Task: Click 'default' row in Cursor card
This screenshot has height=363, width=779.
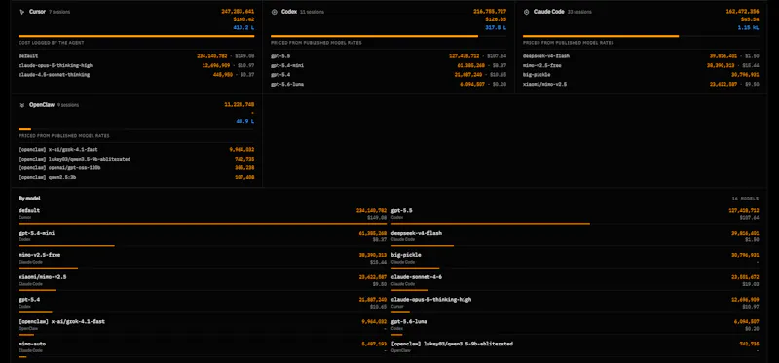Action: point(136,56)
